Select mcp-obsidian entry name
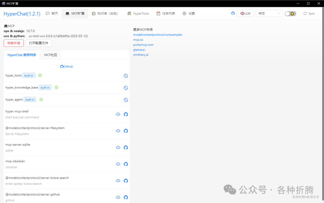The width and height of the screenshot is (324, 203). tap(15, 161)
